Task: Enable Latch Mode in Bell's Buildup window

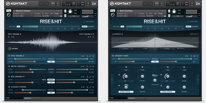Action: 188,21
